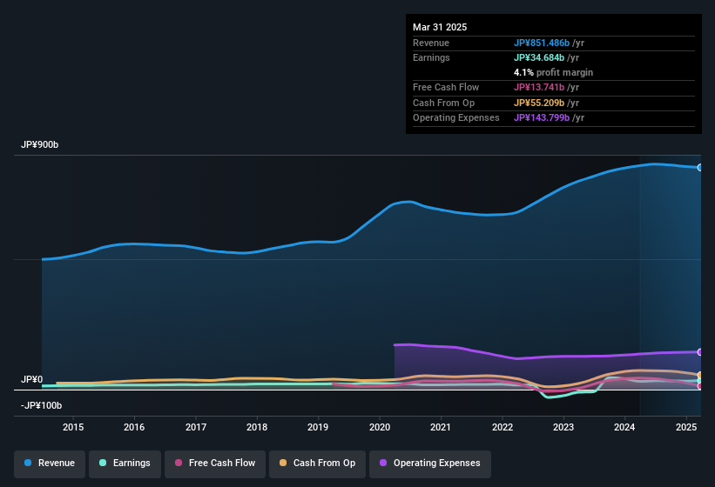Toggle the Cash From Op legend button

coord(317,464)
